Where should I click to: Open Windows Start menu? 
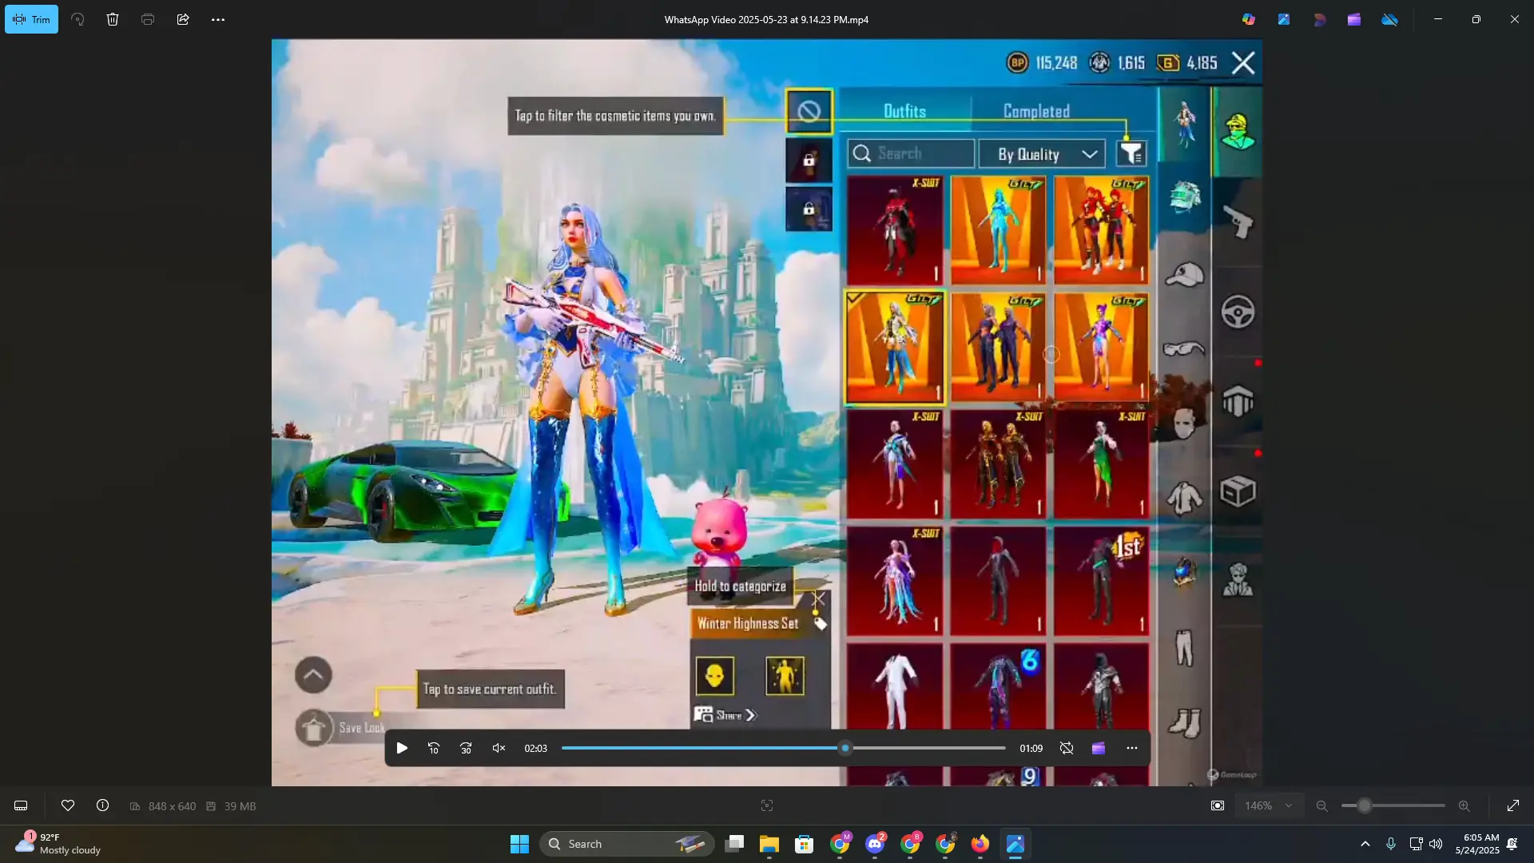pos(519,844)
